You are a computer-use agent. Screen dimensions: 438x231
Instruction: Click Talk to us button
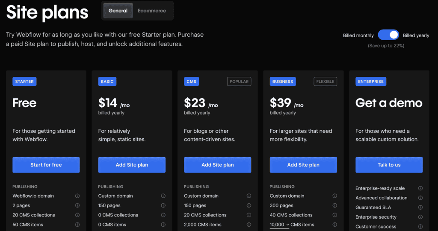[389, 165]
